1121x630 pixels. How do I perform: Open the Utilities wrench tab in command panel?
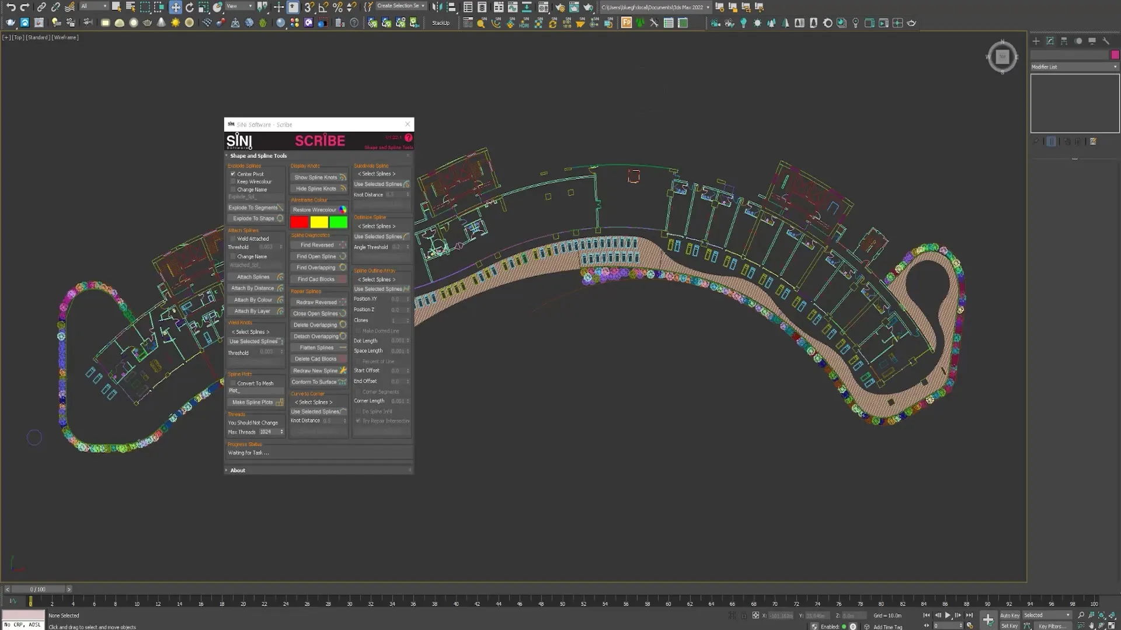(x=1105, y=41)
